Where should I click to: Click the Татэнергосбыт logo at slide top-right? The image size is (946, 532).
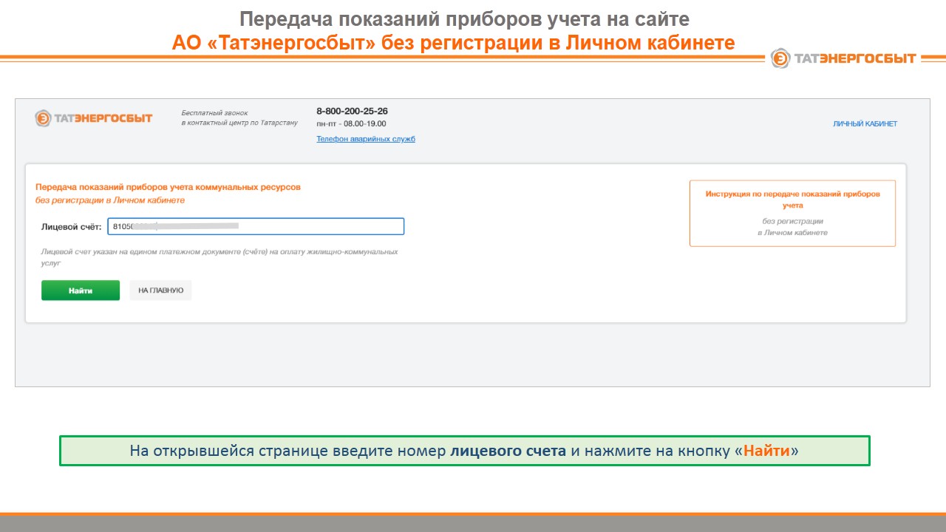tap(843, 58)
